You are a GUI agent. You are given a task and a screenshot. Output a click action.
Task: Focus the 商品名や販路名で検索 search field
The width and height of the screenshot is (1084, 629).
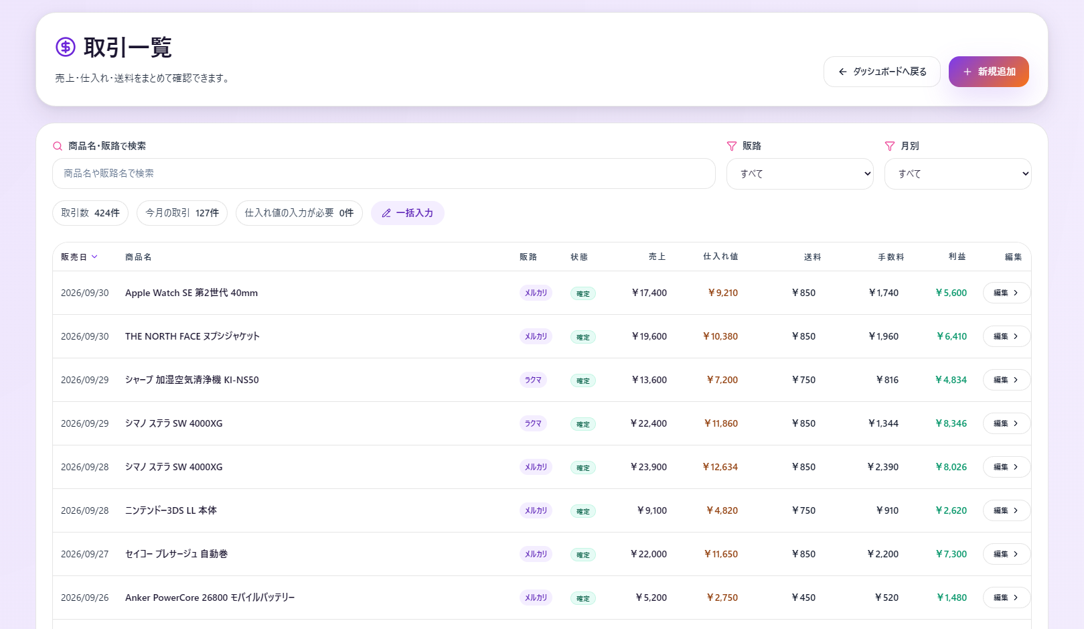384,173
